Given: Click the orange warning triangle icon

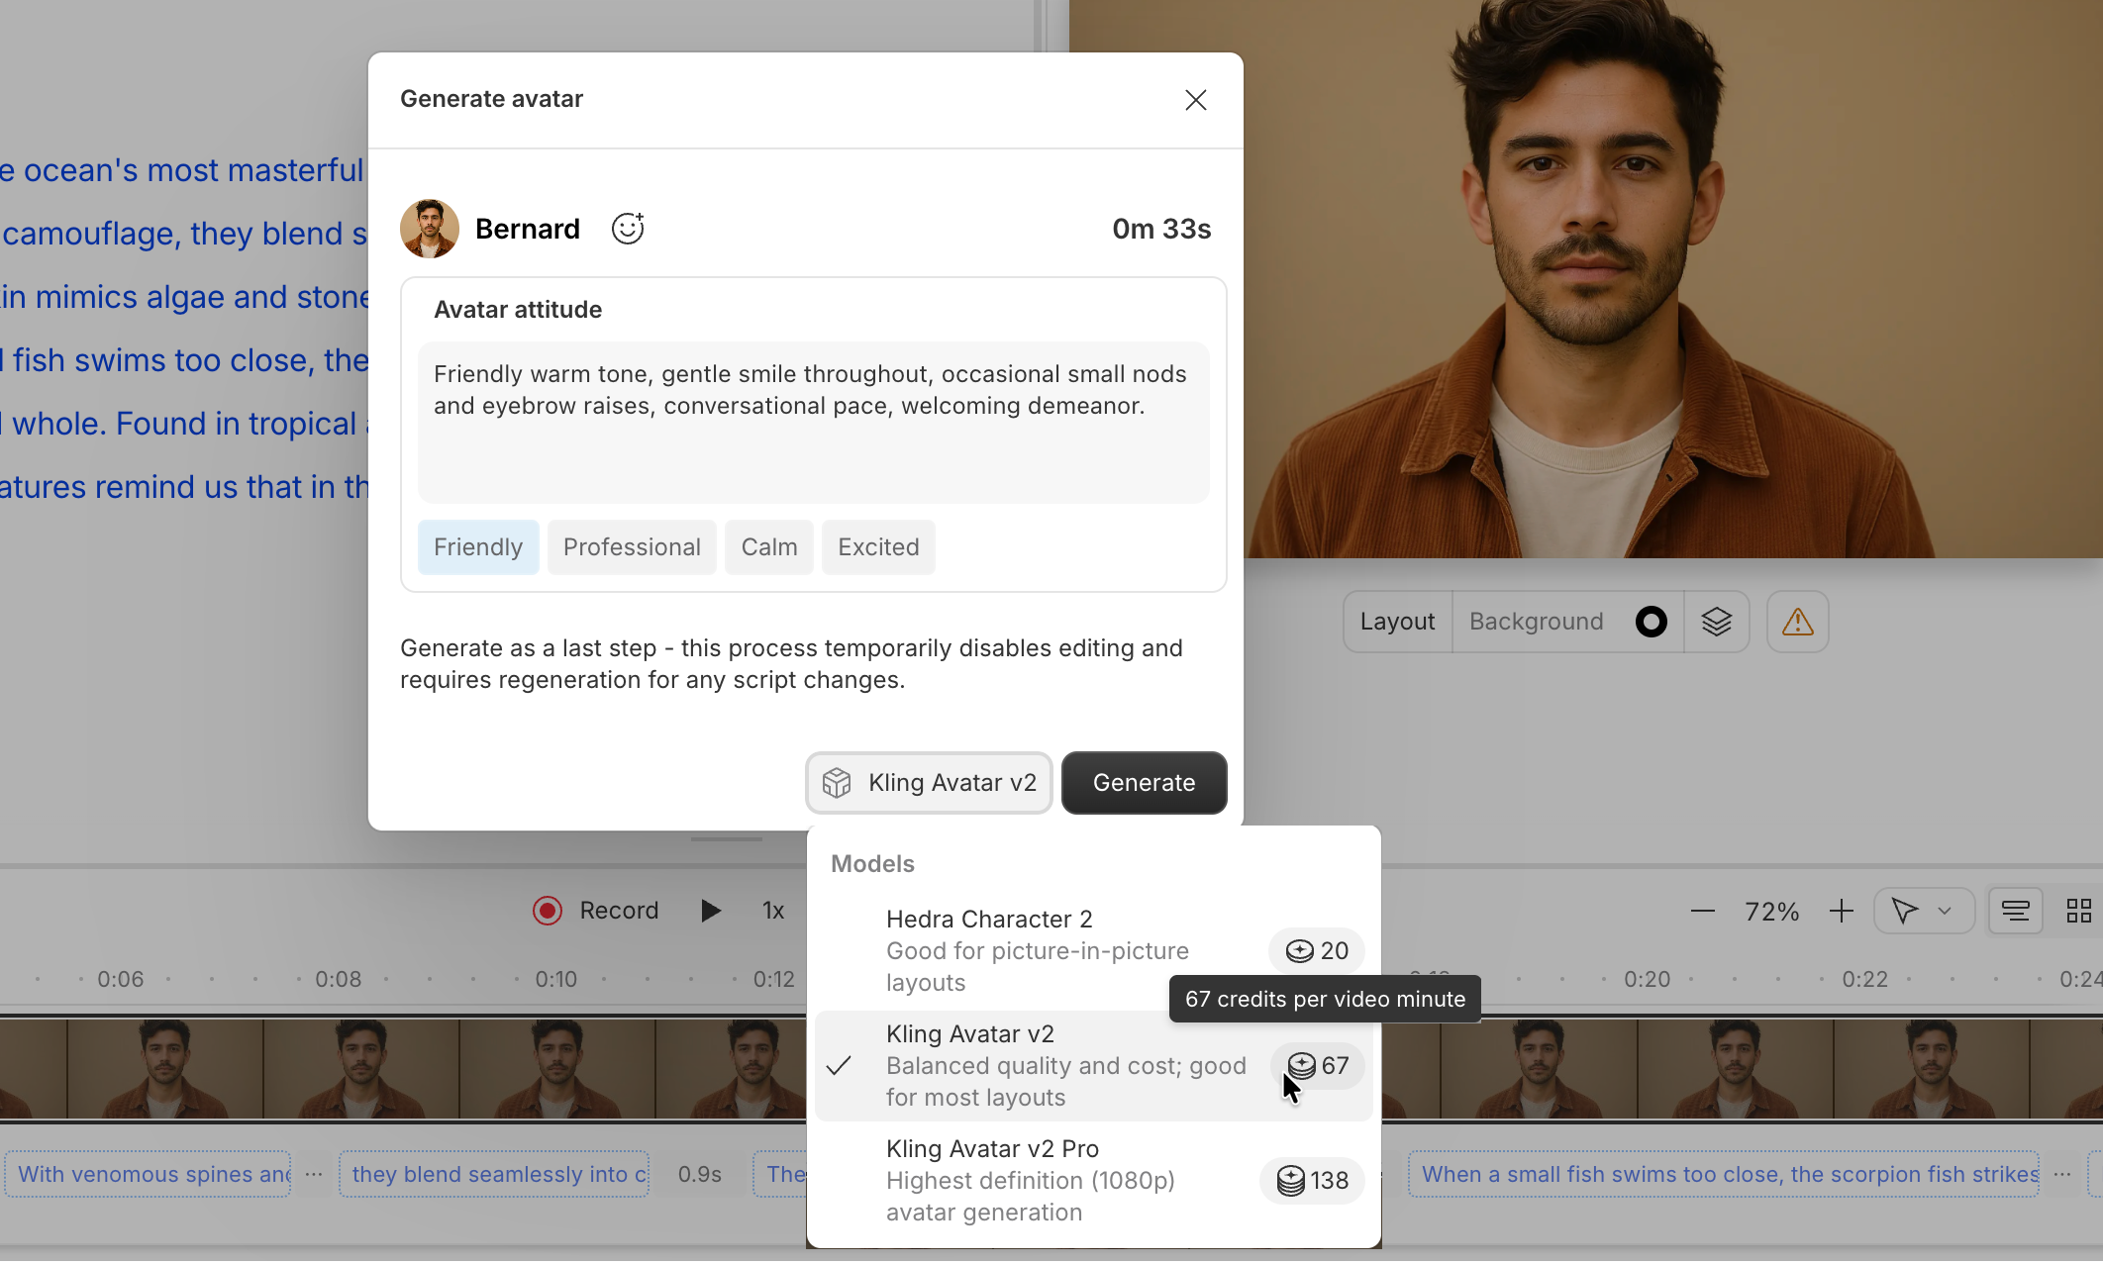Looking at the screenshot, I should [x=1797, y=622].
